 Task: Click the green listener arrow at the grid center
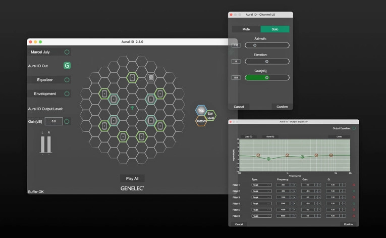pyautogui.click(x=132, y=108)
